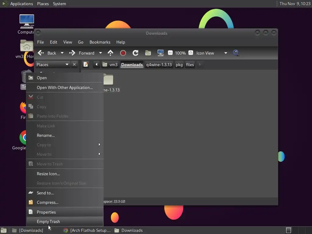Click the workspace switcher square
The height and width of the screenshot is (234, 312).
(x=289, y=230)
